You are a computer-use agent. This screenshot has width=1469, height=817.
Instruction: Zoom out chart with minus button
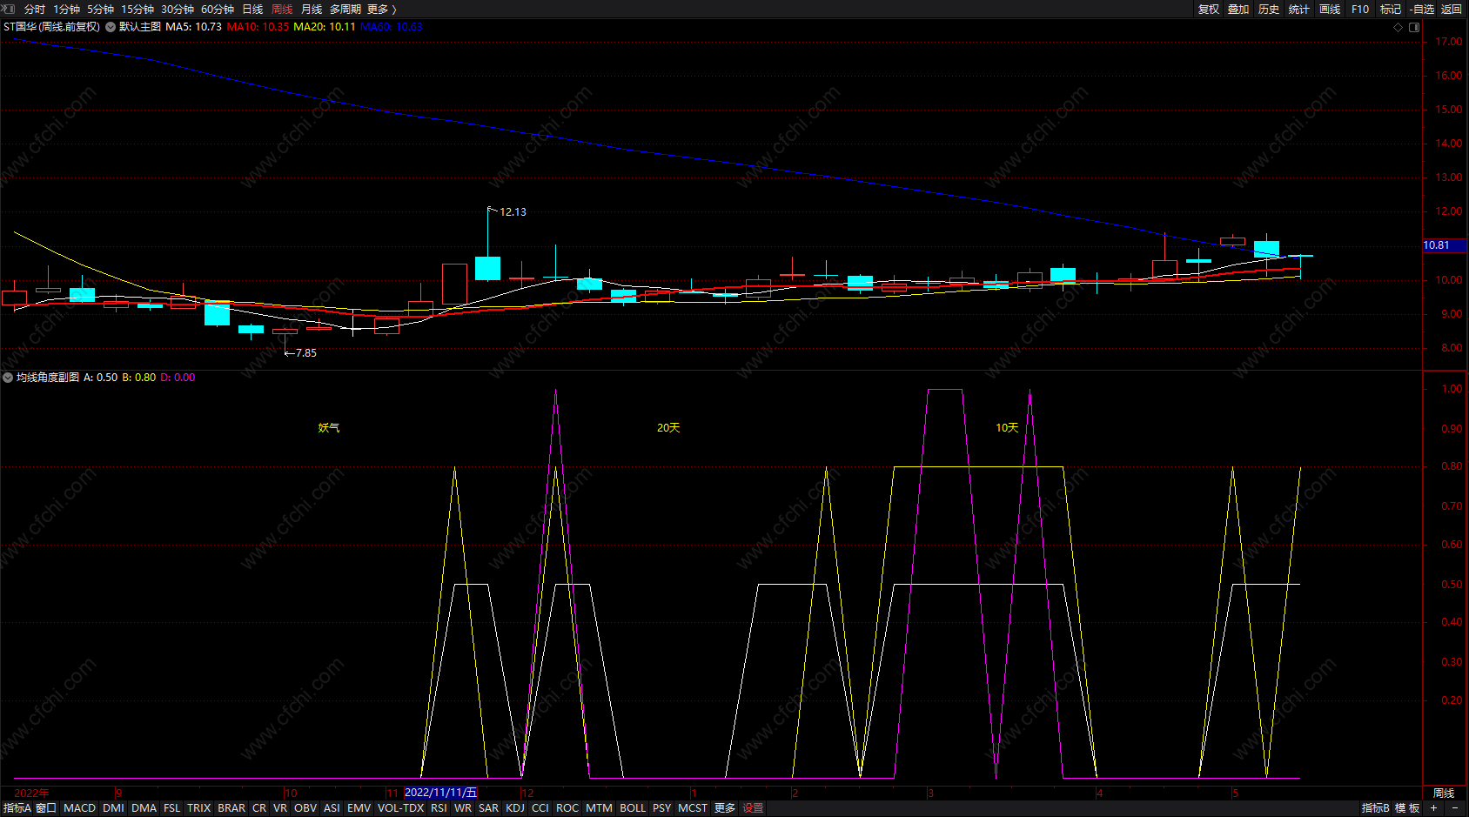(1455, 808)
